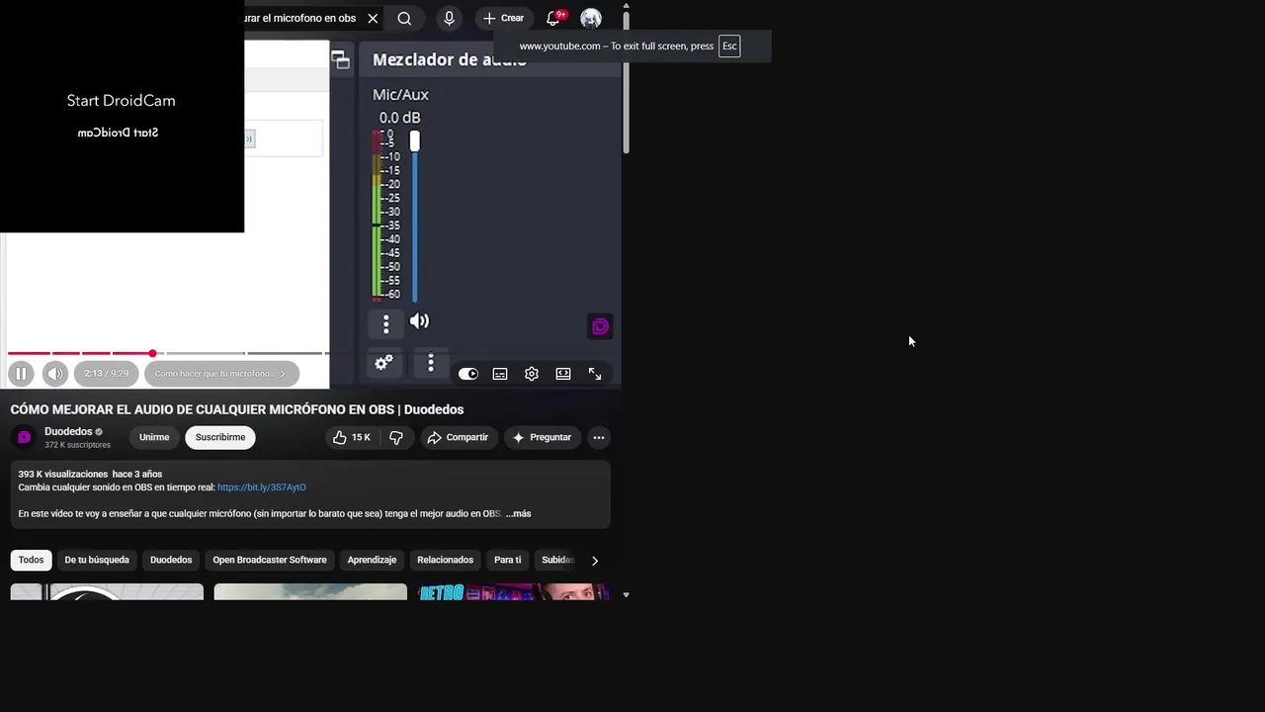Open the bit.ly link in description
The image size is (1265, 712).
[x=262, y=487]
